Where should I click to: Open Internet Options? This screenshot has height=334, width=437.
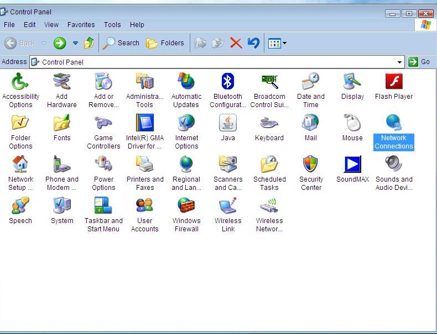[186, 131]
